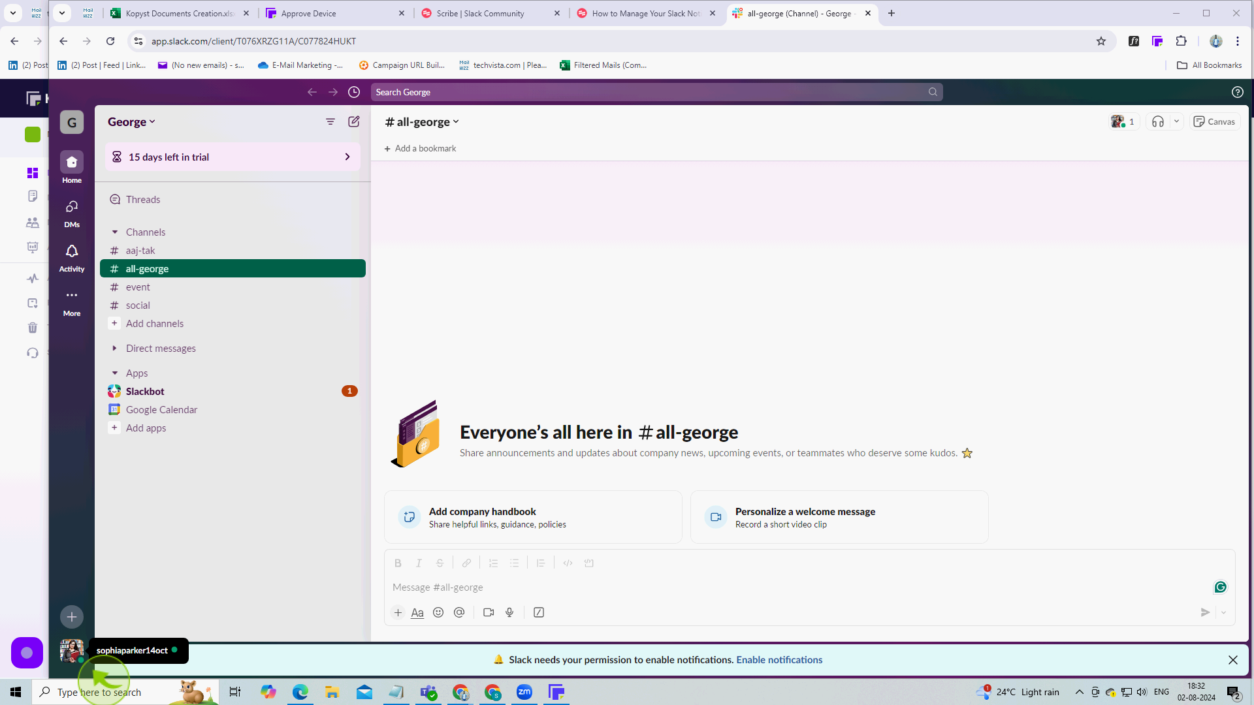Image resolution: width=1254 pixels, height=705 pixels.
Task: Click Add a bookmark
Action: tap(420, 148)
